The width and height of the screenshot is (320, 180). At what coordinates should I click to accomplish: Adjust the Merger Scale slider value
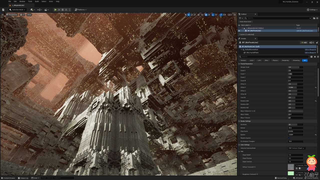click(x=295, y=67)
